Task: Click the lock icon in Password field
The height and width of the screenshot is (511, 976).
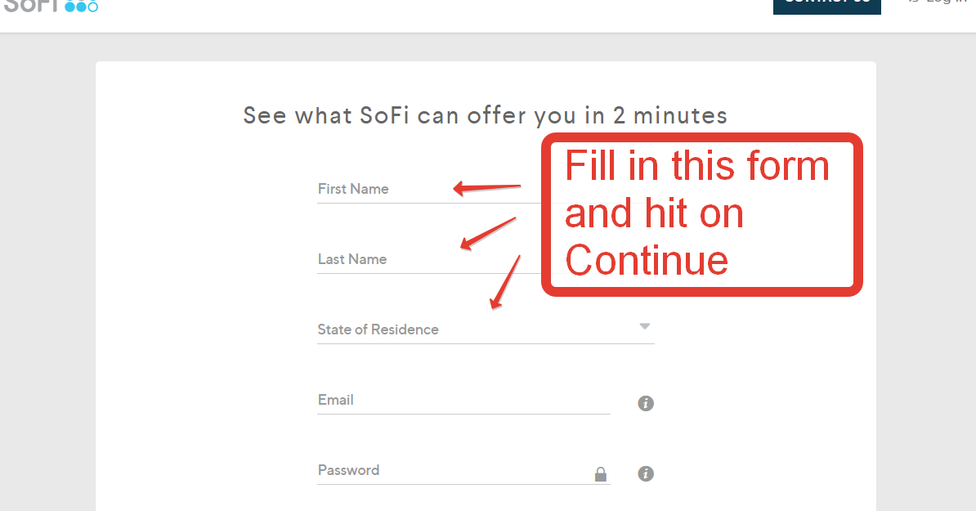Action: click(601, 474)
